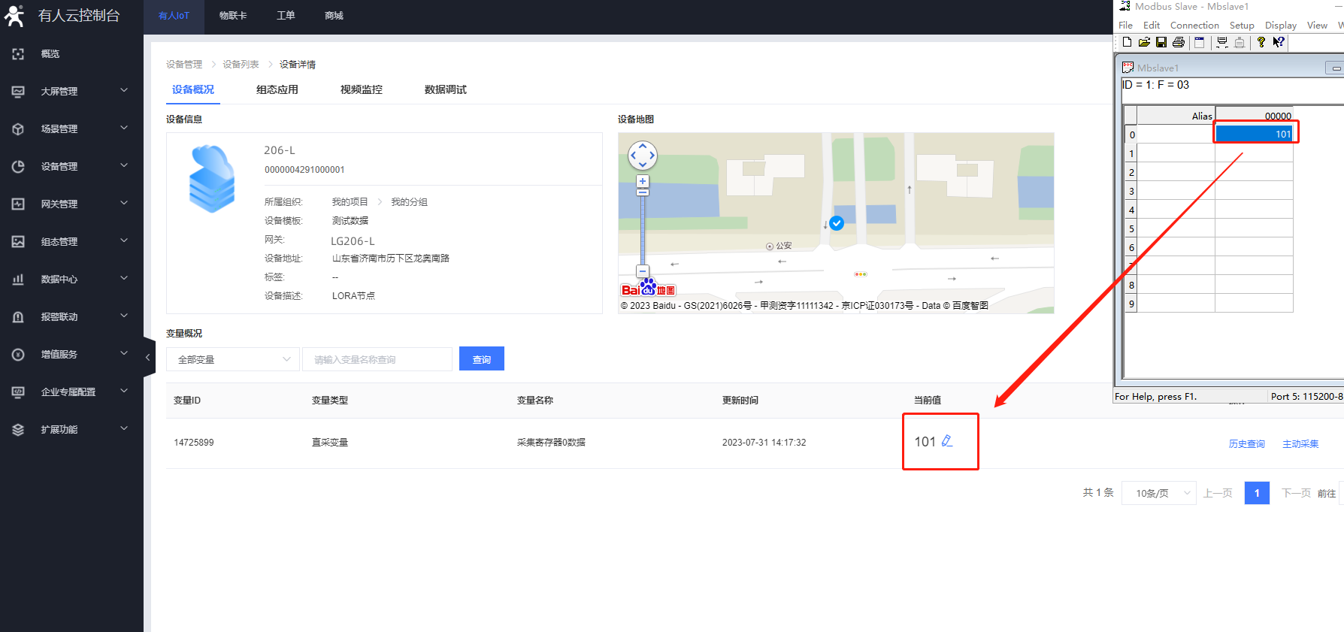Open the 全部变量 dropdown filter
The width and height of the screenshot is (1344, 632).
coord(233,359)
